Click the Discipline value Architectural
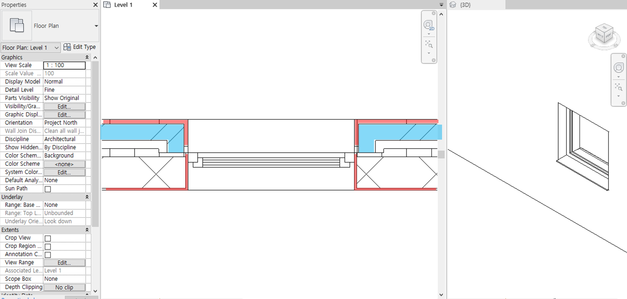 tap(64, 139)
